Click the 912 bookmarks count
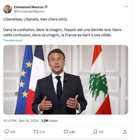This screenshot has width=138, height=140. (x=101, y=132)
